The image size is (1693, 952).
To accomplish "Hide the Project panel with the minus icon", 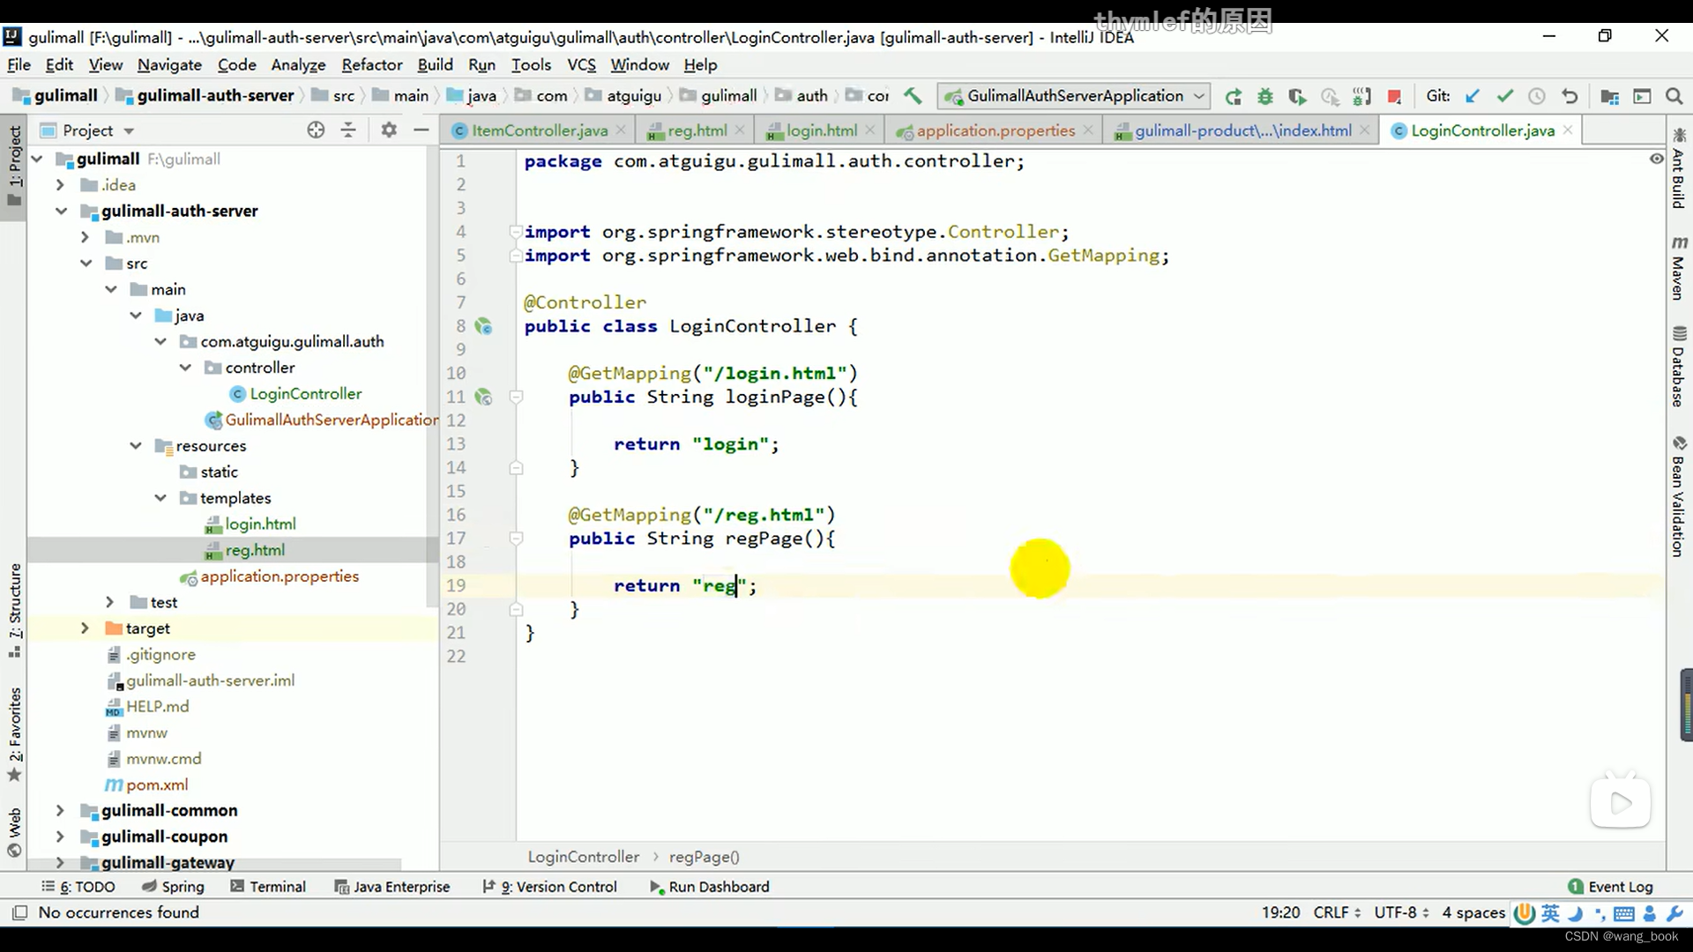I will (421, 130).
